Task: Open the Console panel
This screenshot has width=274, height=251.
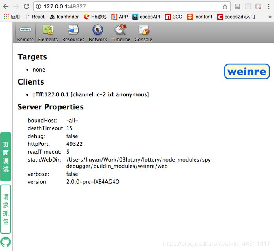Action: tap(143, 33)
